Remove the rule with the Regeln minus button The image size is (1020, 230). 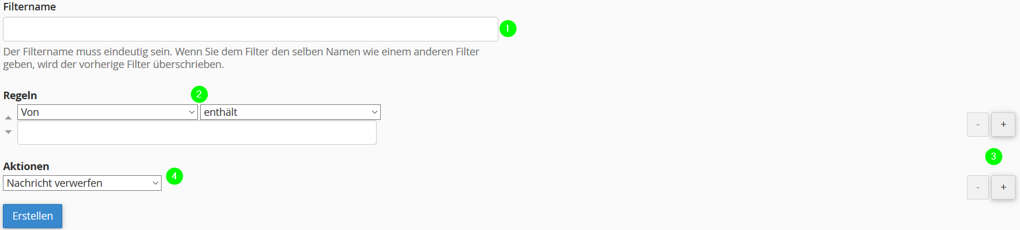pyautogui.click(x=978, y=125)
